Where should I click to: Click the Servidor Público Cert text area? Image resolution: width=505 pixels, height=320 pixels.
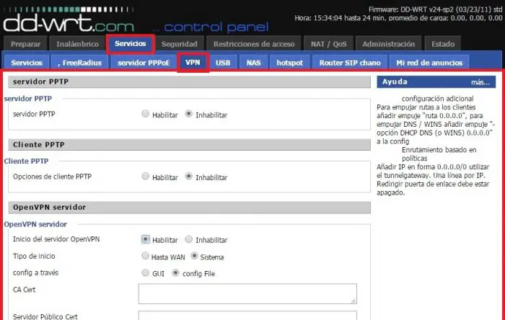click(247, 316)
